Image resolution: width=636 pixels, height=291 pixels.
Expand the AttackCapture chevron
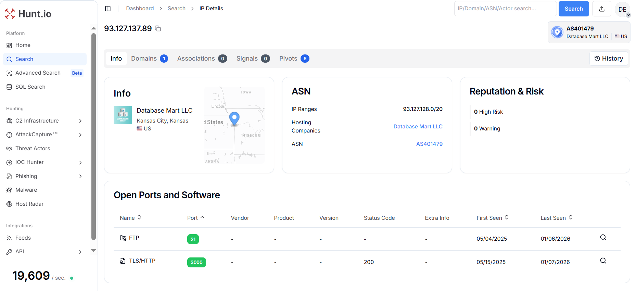point(80,135)
